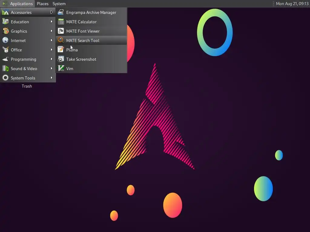Click the Sound & Video icon

[5, 69]
